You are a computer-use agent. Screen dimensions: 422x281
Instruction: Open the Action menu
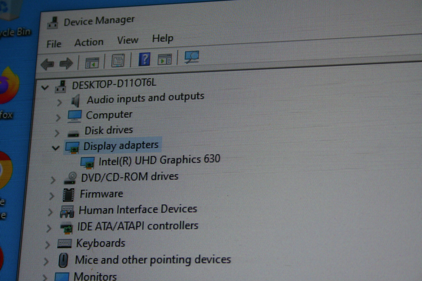89,42
